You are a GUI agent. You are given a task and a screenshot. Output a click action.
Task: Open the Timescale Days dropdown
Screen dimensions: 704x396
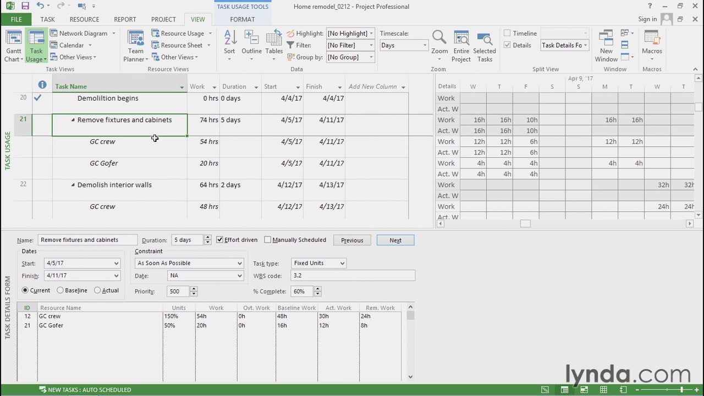(x=425, y=45)
